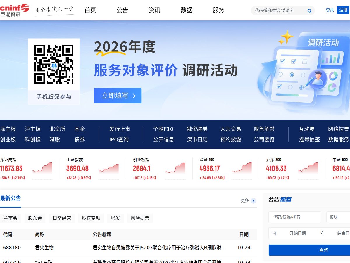Go to 北交所 section
Screen dimensions: 350x263
57,129
